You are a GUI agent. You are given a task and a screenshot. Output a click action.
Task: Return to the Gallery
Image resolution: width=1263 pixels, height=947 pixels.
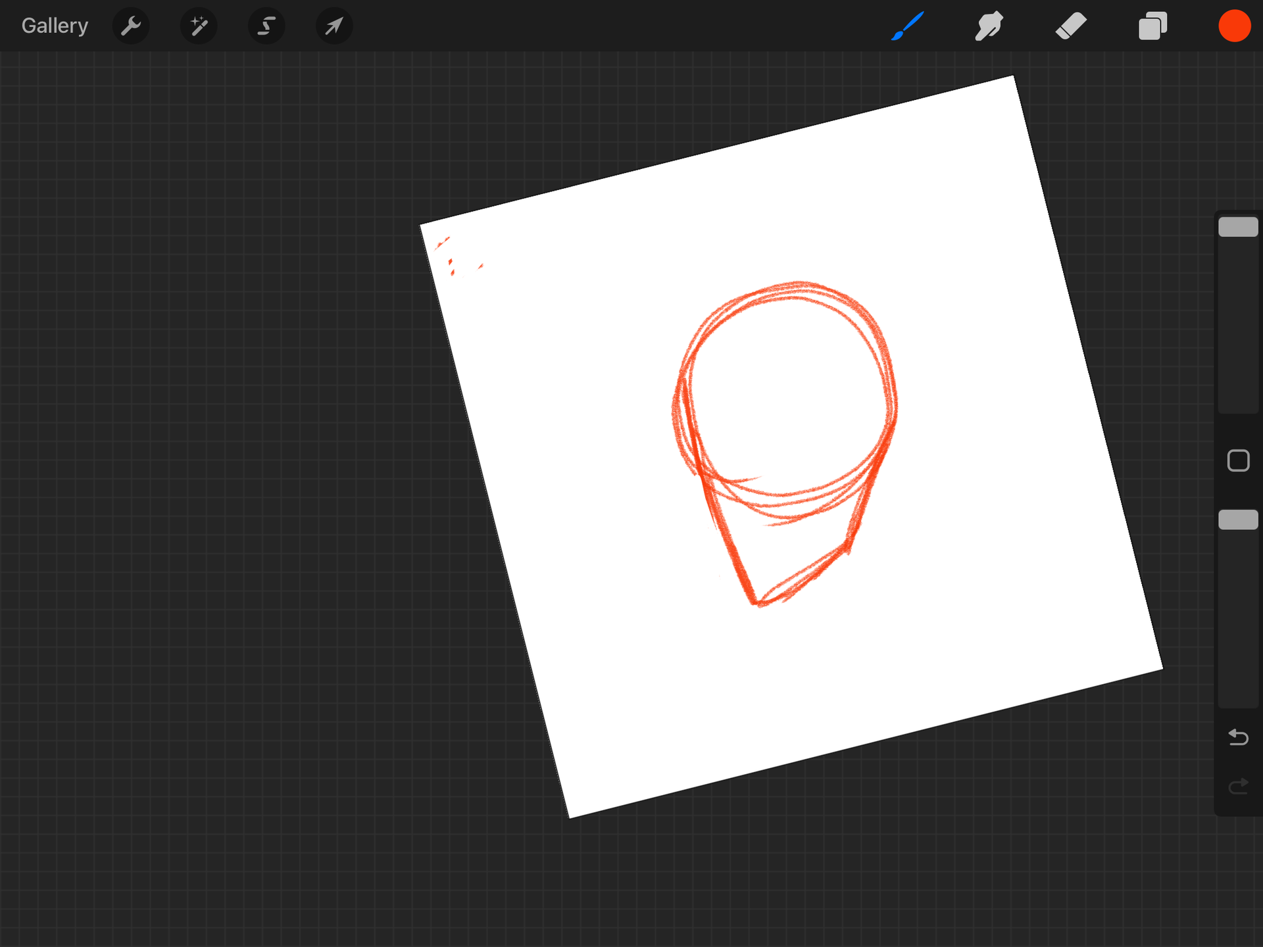pyautogui.click(x=55, y=26)
